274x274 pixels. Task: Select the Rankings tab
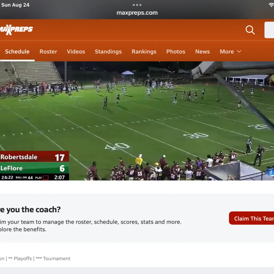[144, 52]
